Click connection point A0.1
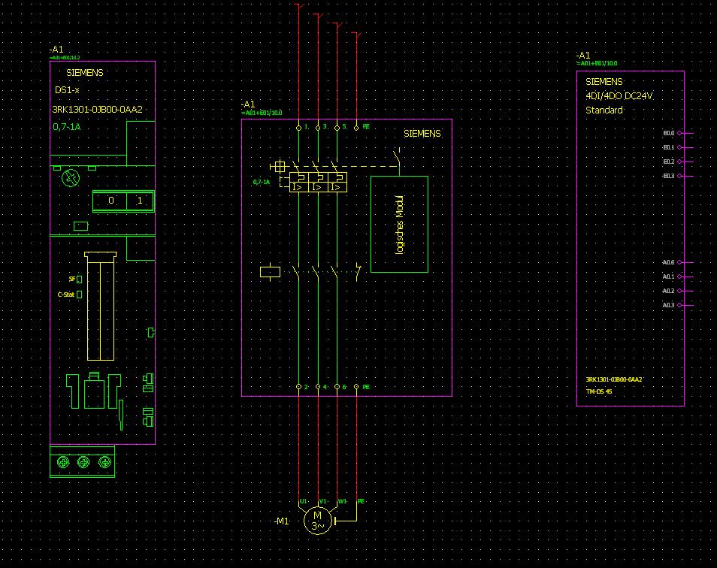Viewport: 717px width, 568px height. (x=679, y=276)
